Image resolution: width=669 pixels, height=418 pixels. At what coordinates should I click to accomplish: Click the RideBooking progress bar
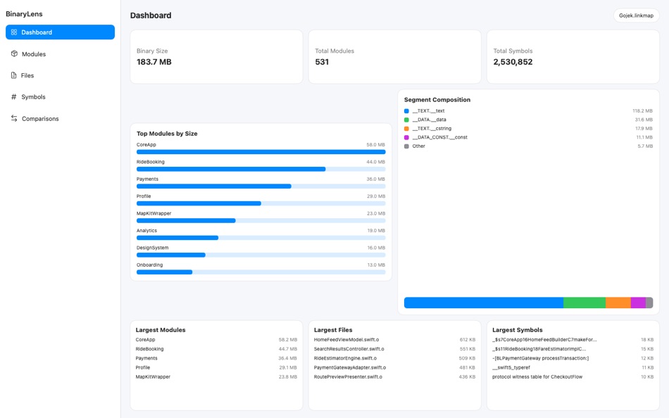(231, 169)
